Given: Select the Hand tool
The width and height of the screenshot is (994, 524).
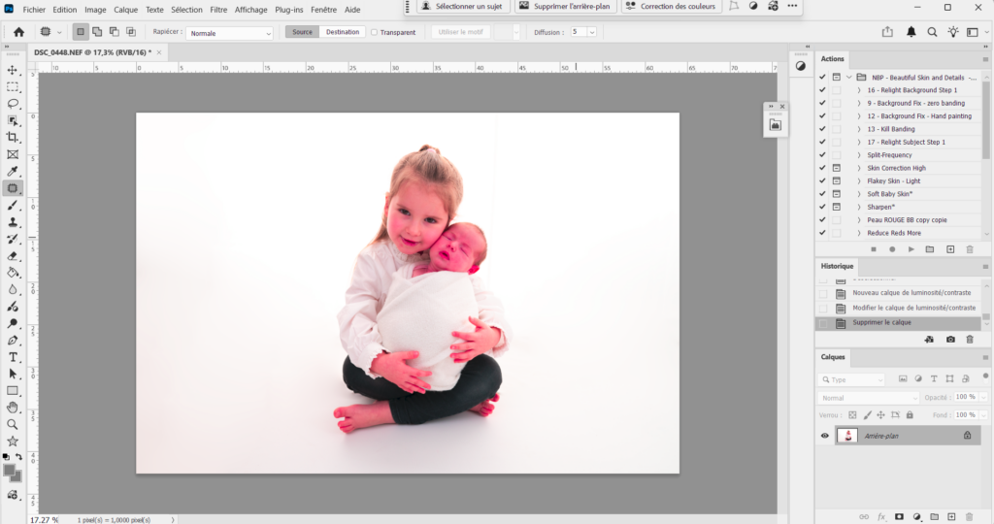Looking at the screenshot, I should pyautogui.click(x=13, y=408).
